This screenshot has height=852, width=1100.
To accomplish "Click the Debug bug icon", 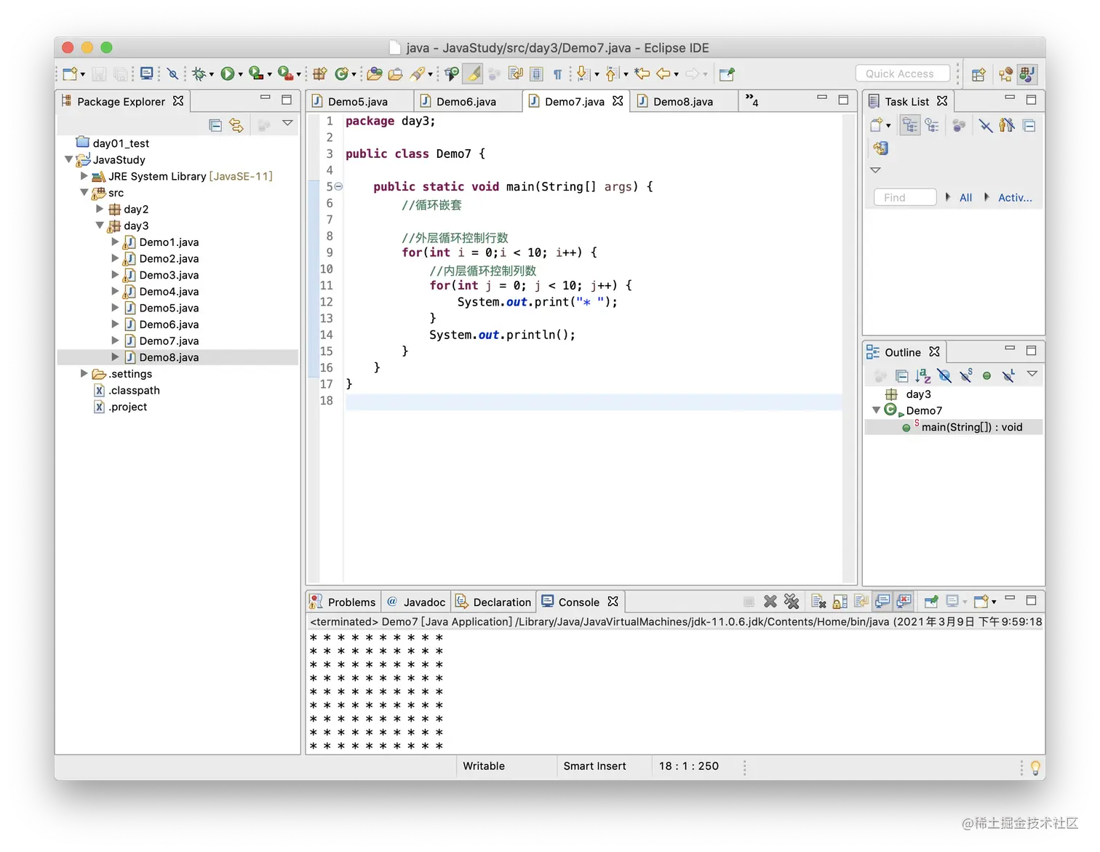I will tap(199, 73).
